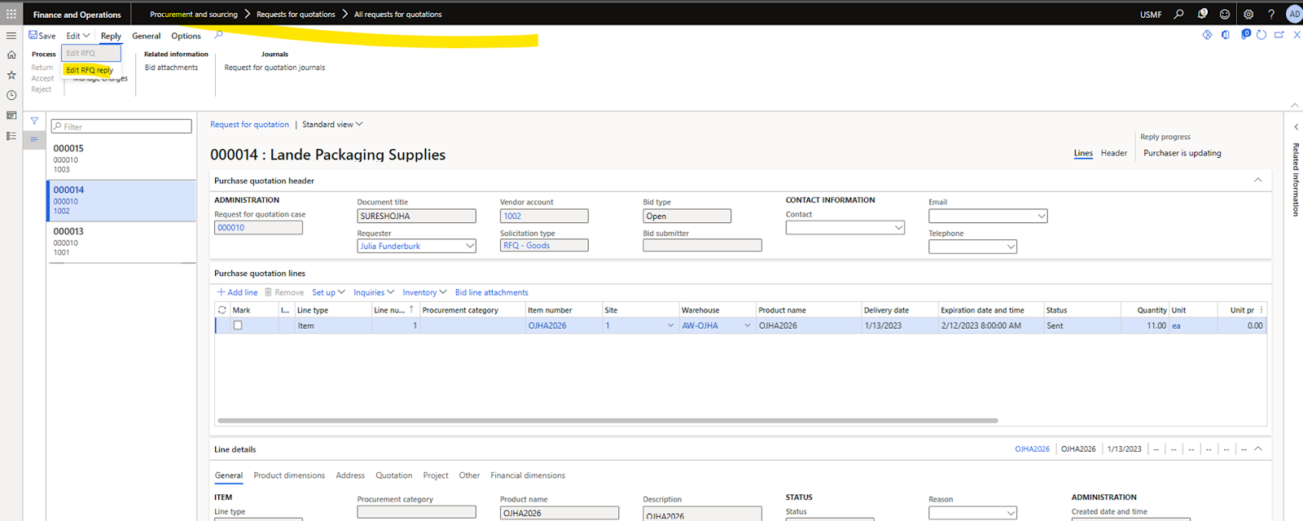Image resolution: width=1303 pixels, height=521 pixels.
Task: Open form in new window icon
Action: pyautogui.click(x=1279, y=35)
